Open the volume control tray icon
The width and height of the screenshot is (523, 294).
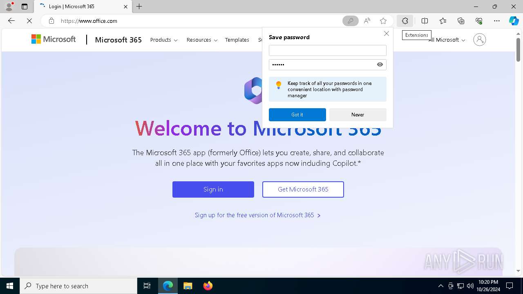click(x=470, y=286)
